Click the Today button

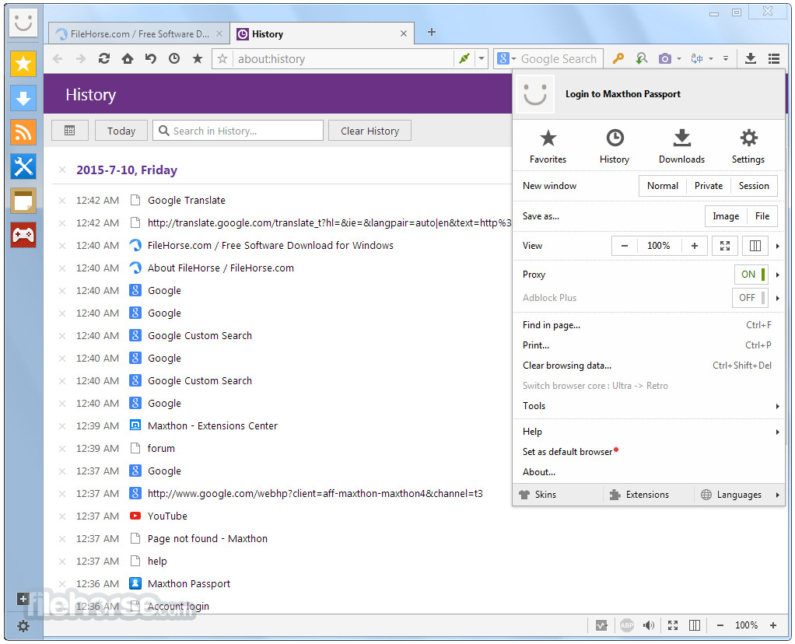click(x=121, y=131)
